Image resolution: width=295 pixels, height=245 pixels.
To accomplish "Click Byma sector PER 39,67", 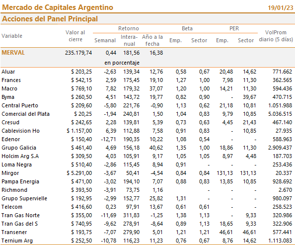I will (x=249, y=97).
